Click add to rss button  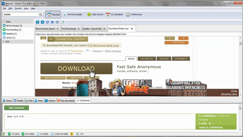tap(75, 78)
